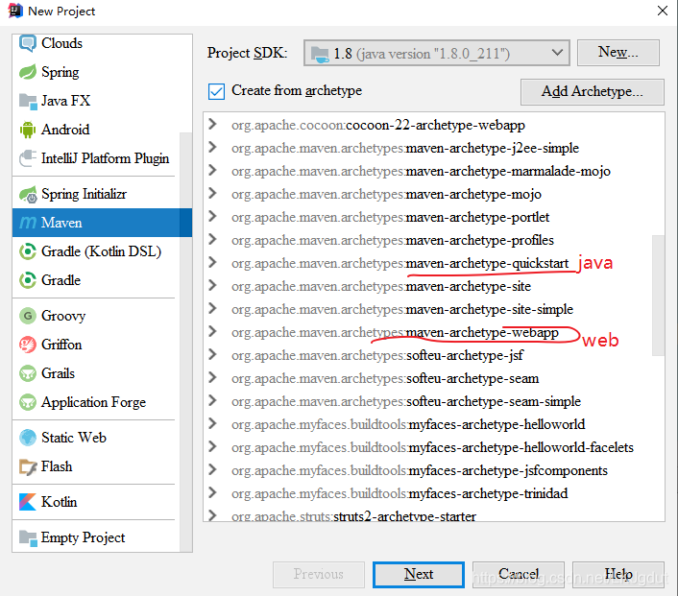Expand the maven-archetype-portlet node
678x596 pixels.
[x=212, y=216]
